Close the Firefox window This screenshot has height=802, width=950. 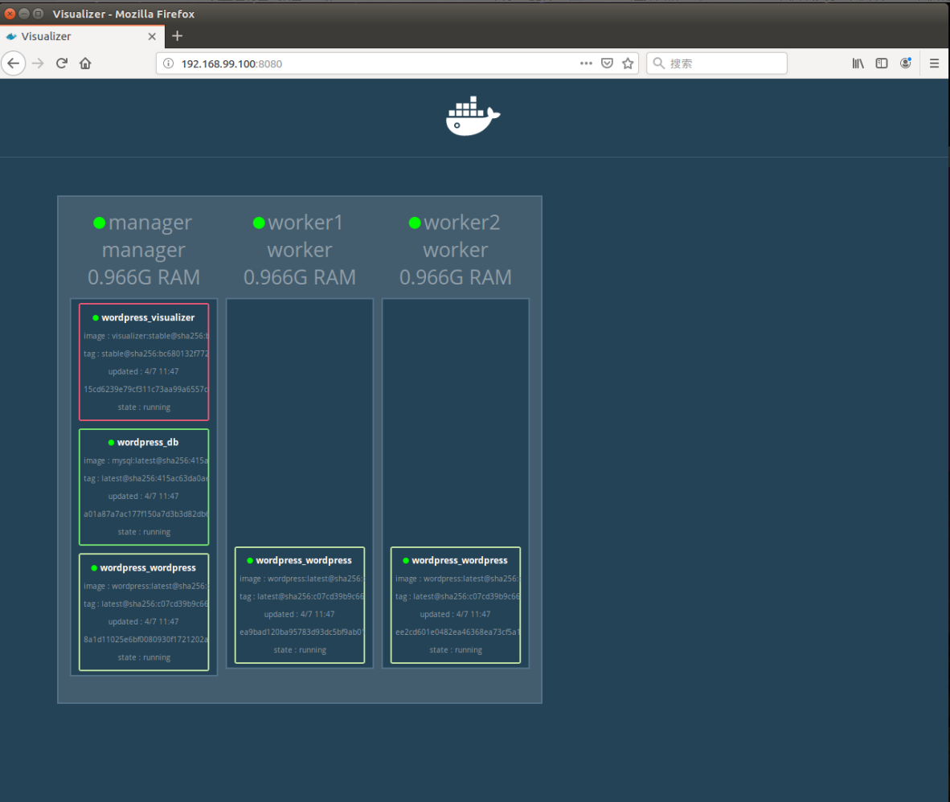tap(10, 14)
